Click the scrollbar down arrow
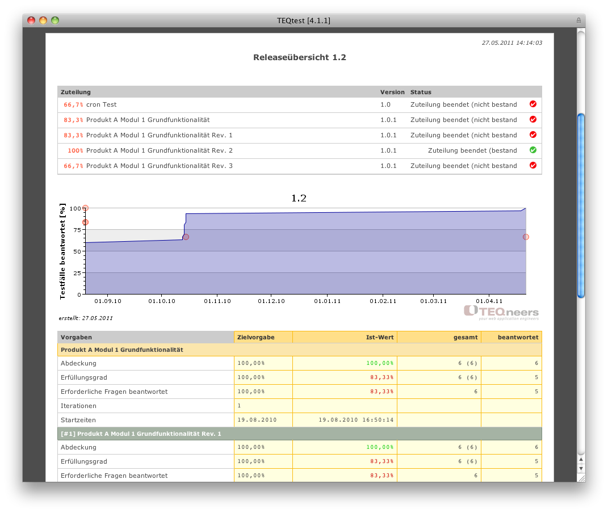The image size is (608, 513). coord(581,468)
